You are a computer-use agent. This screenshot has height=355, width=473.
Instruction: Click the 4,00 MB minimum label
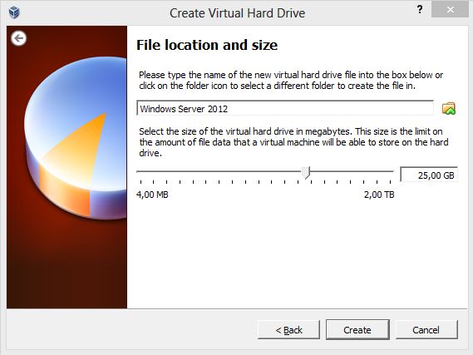click(x=152, y=195)
